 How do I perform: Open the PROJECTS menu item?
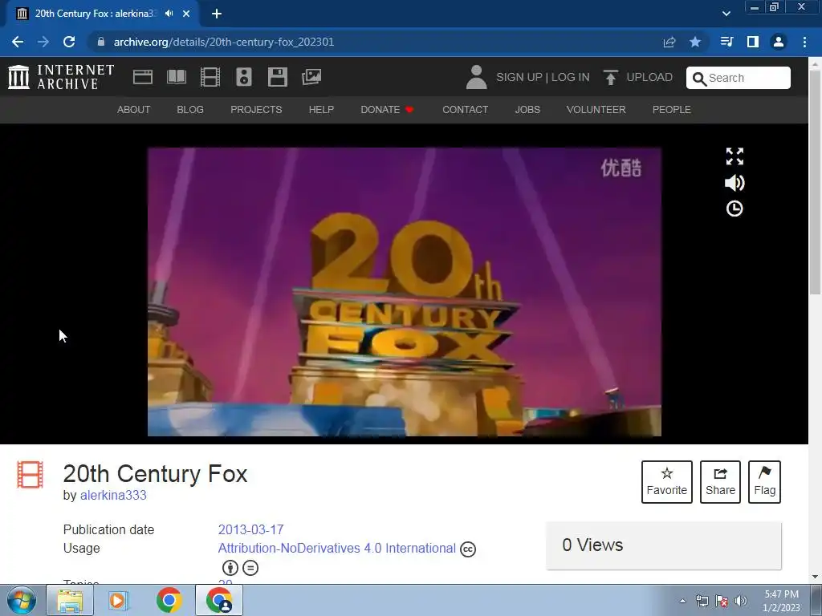[256, 109]
